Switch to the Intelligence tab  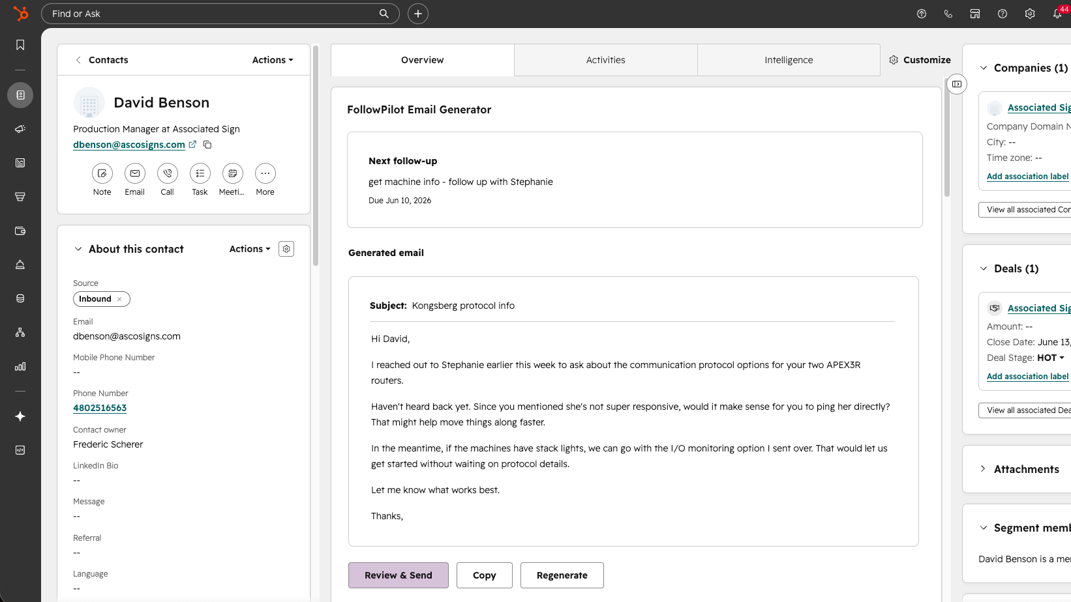click(x=789, y=60)
